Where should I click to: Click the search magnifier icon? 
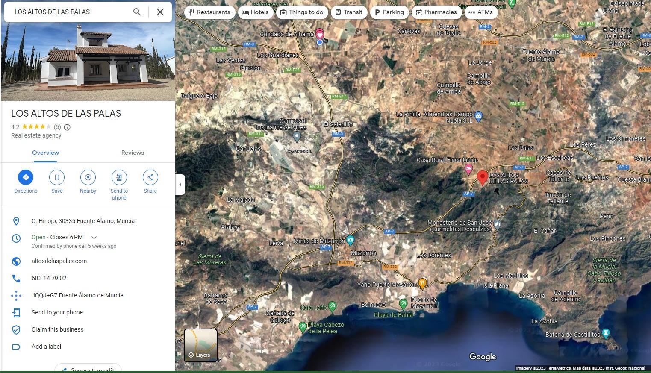tap(137, 12)
